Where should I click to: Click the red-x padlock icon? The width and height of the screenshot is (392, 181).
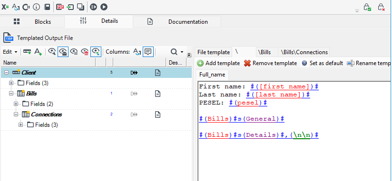coord(381,7)
